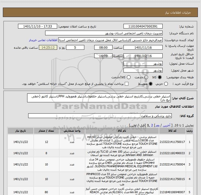Viewport: 201px width, 195px height.
Task: Select the خدمت radio button
Action: (146, 77)
